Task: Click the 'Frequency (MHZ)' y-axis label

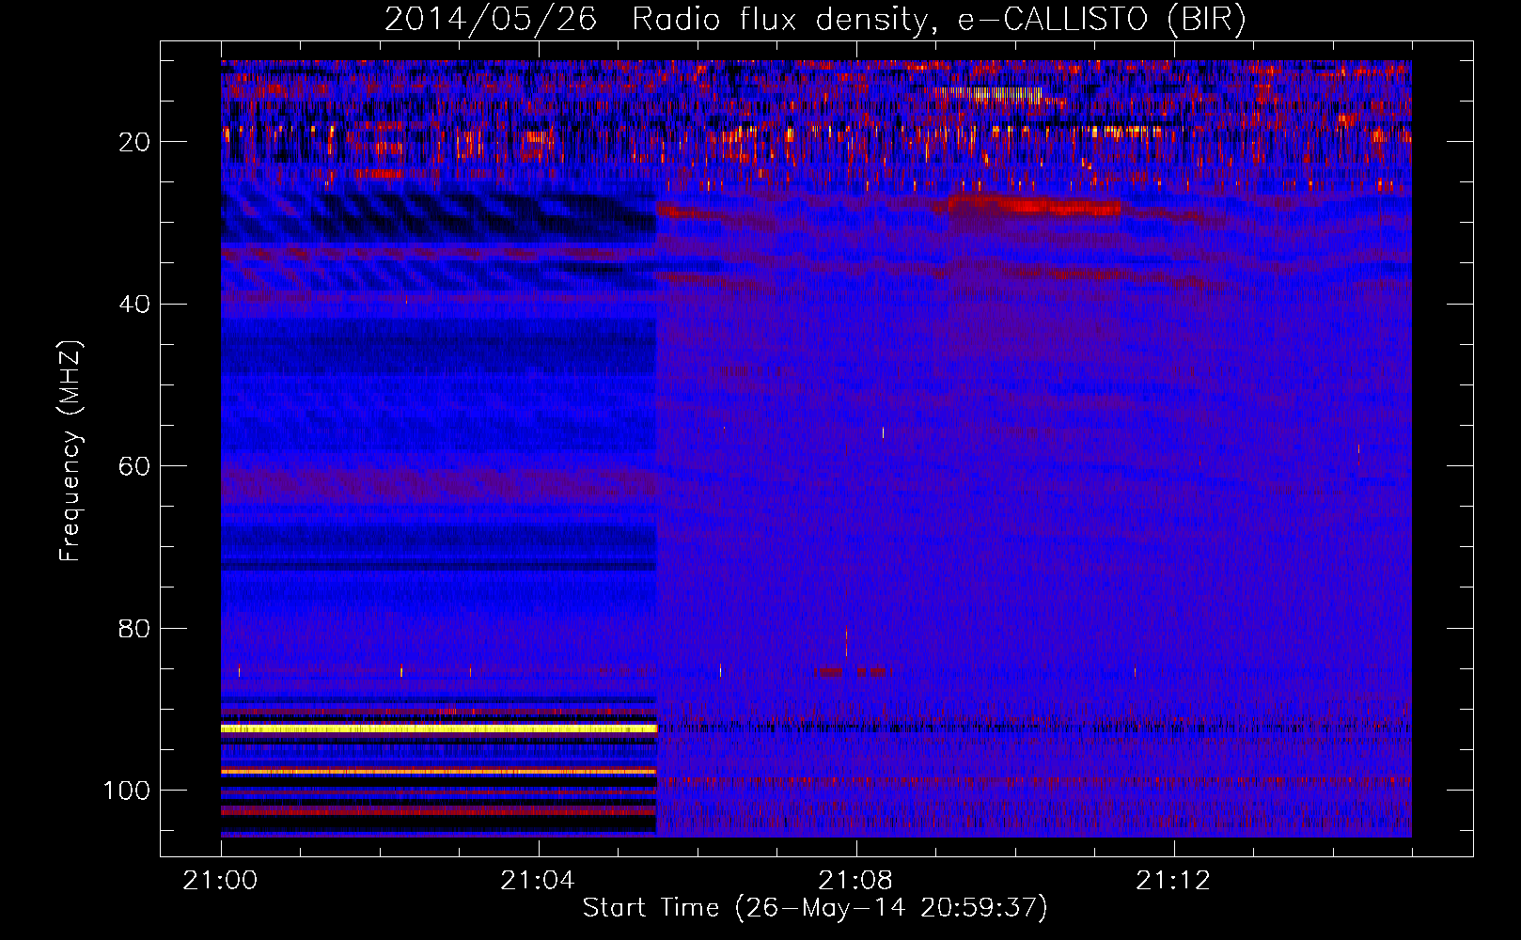Action: (x=71, y=451)
